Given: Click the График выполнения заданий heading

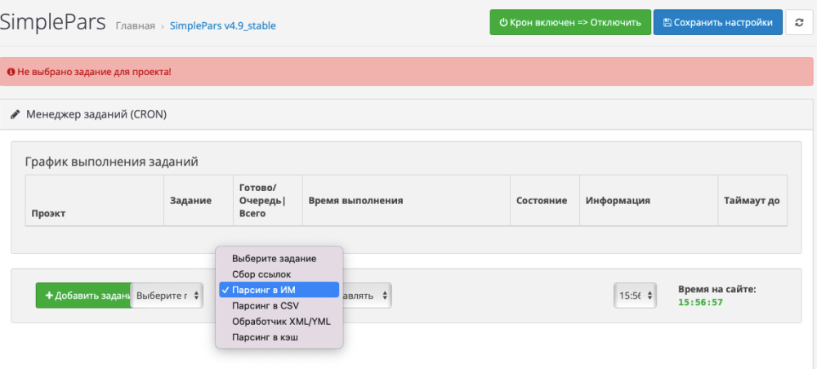Looking at the screenshot, I should click(111, 162).
